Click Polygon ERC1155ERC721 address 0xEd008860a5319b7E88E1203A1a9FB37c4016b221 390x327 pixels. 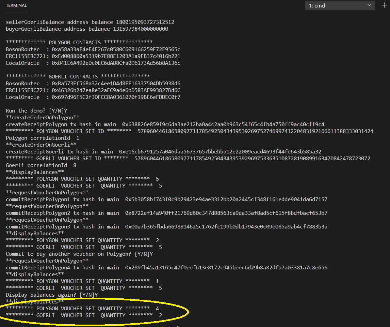point(116,56)
